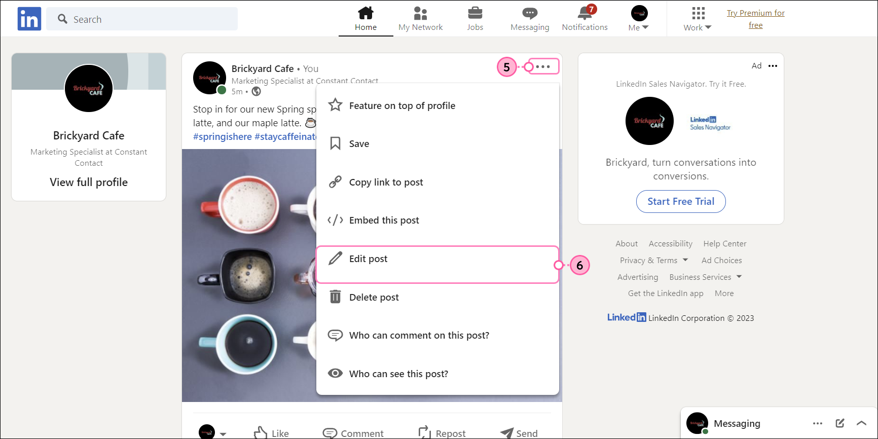This screenshot has height=439, width=878.
Task: Click Start Free Trial button
Action: click(x=681, y=201)
